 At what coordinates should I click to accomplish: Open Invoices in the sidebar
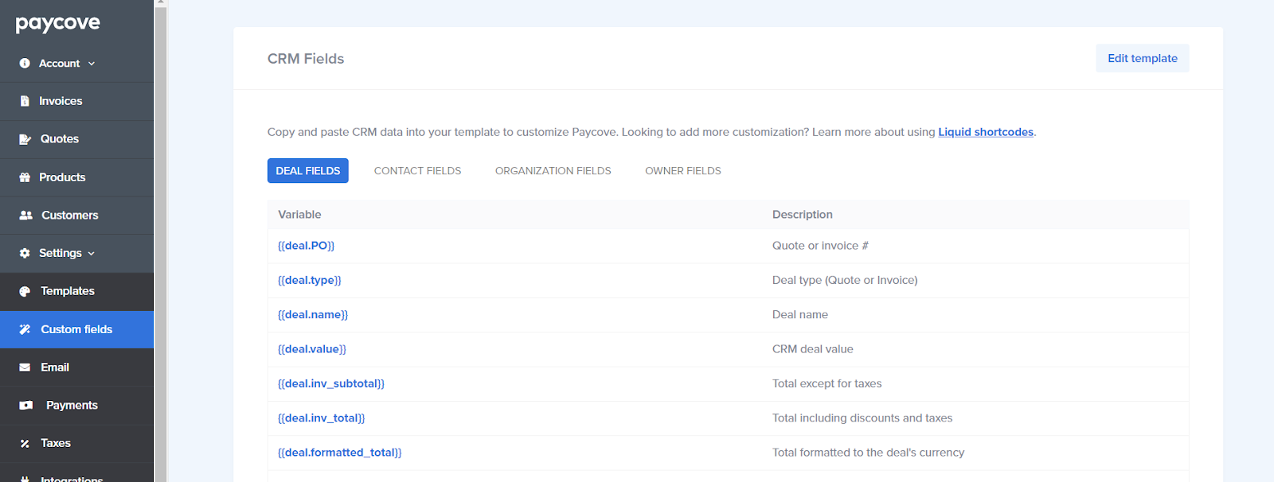[76, 101]
